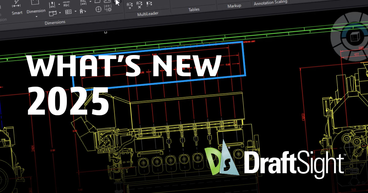Expand the baseline dimension dropdown arrow

(59, 5)
